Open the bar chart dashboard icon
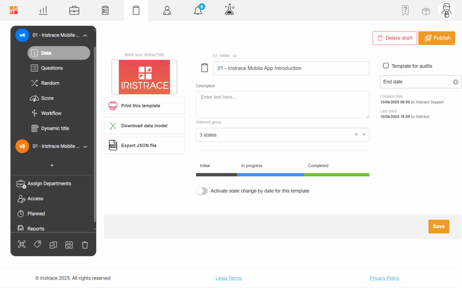The image size is (462, 288). pos(43,10)
